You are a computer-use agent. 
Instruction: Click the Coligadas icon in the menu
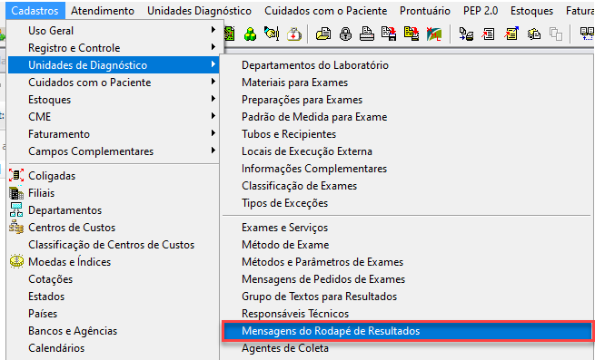pos(16,175)
